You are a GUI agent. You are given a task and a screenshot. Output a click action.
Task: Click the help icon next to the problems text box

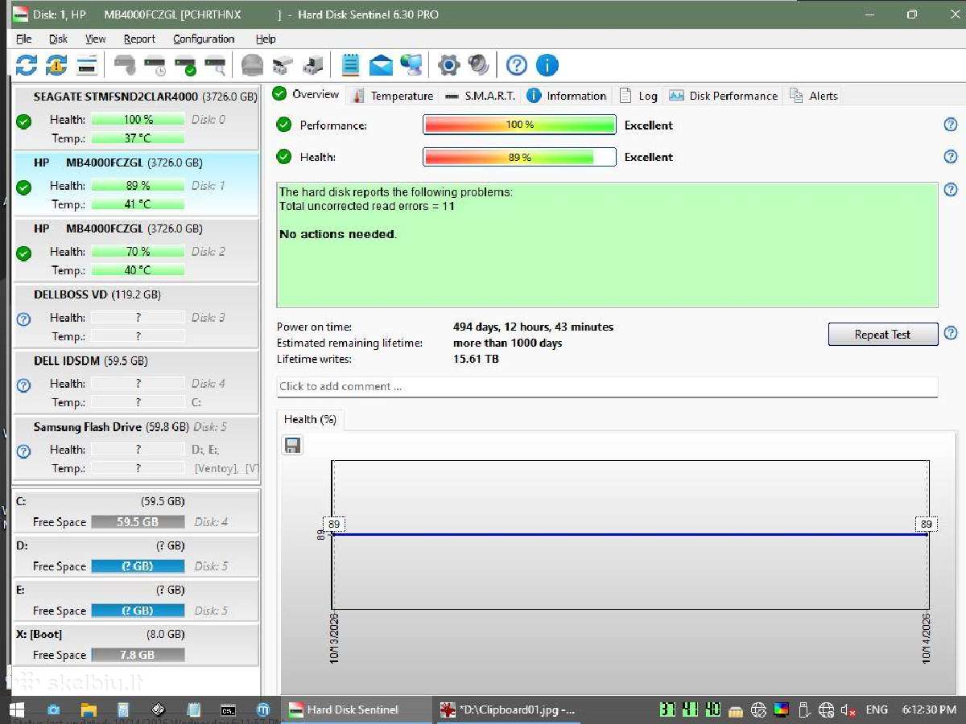click(x=951, y=190)
